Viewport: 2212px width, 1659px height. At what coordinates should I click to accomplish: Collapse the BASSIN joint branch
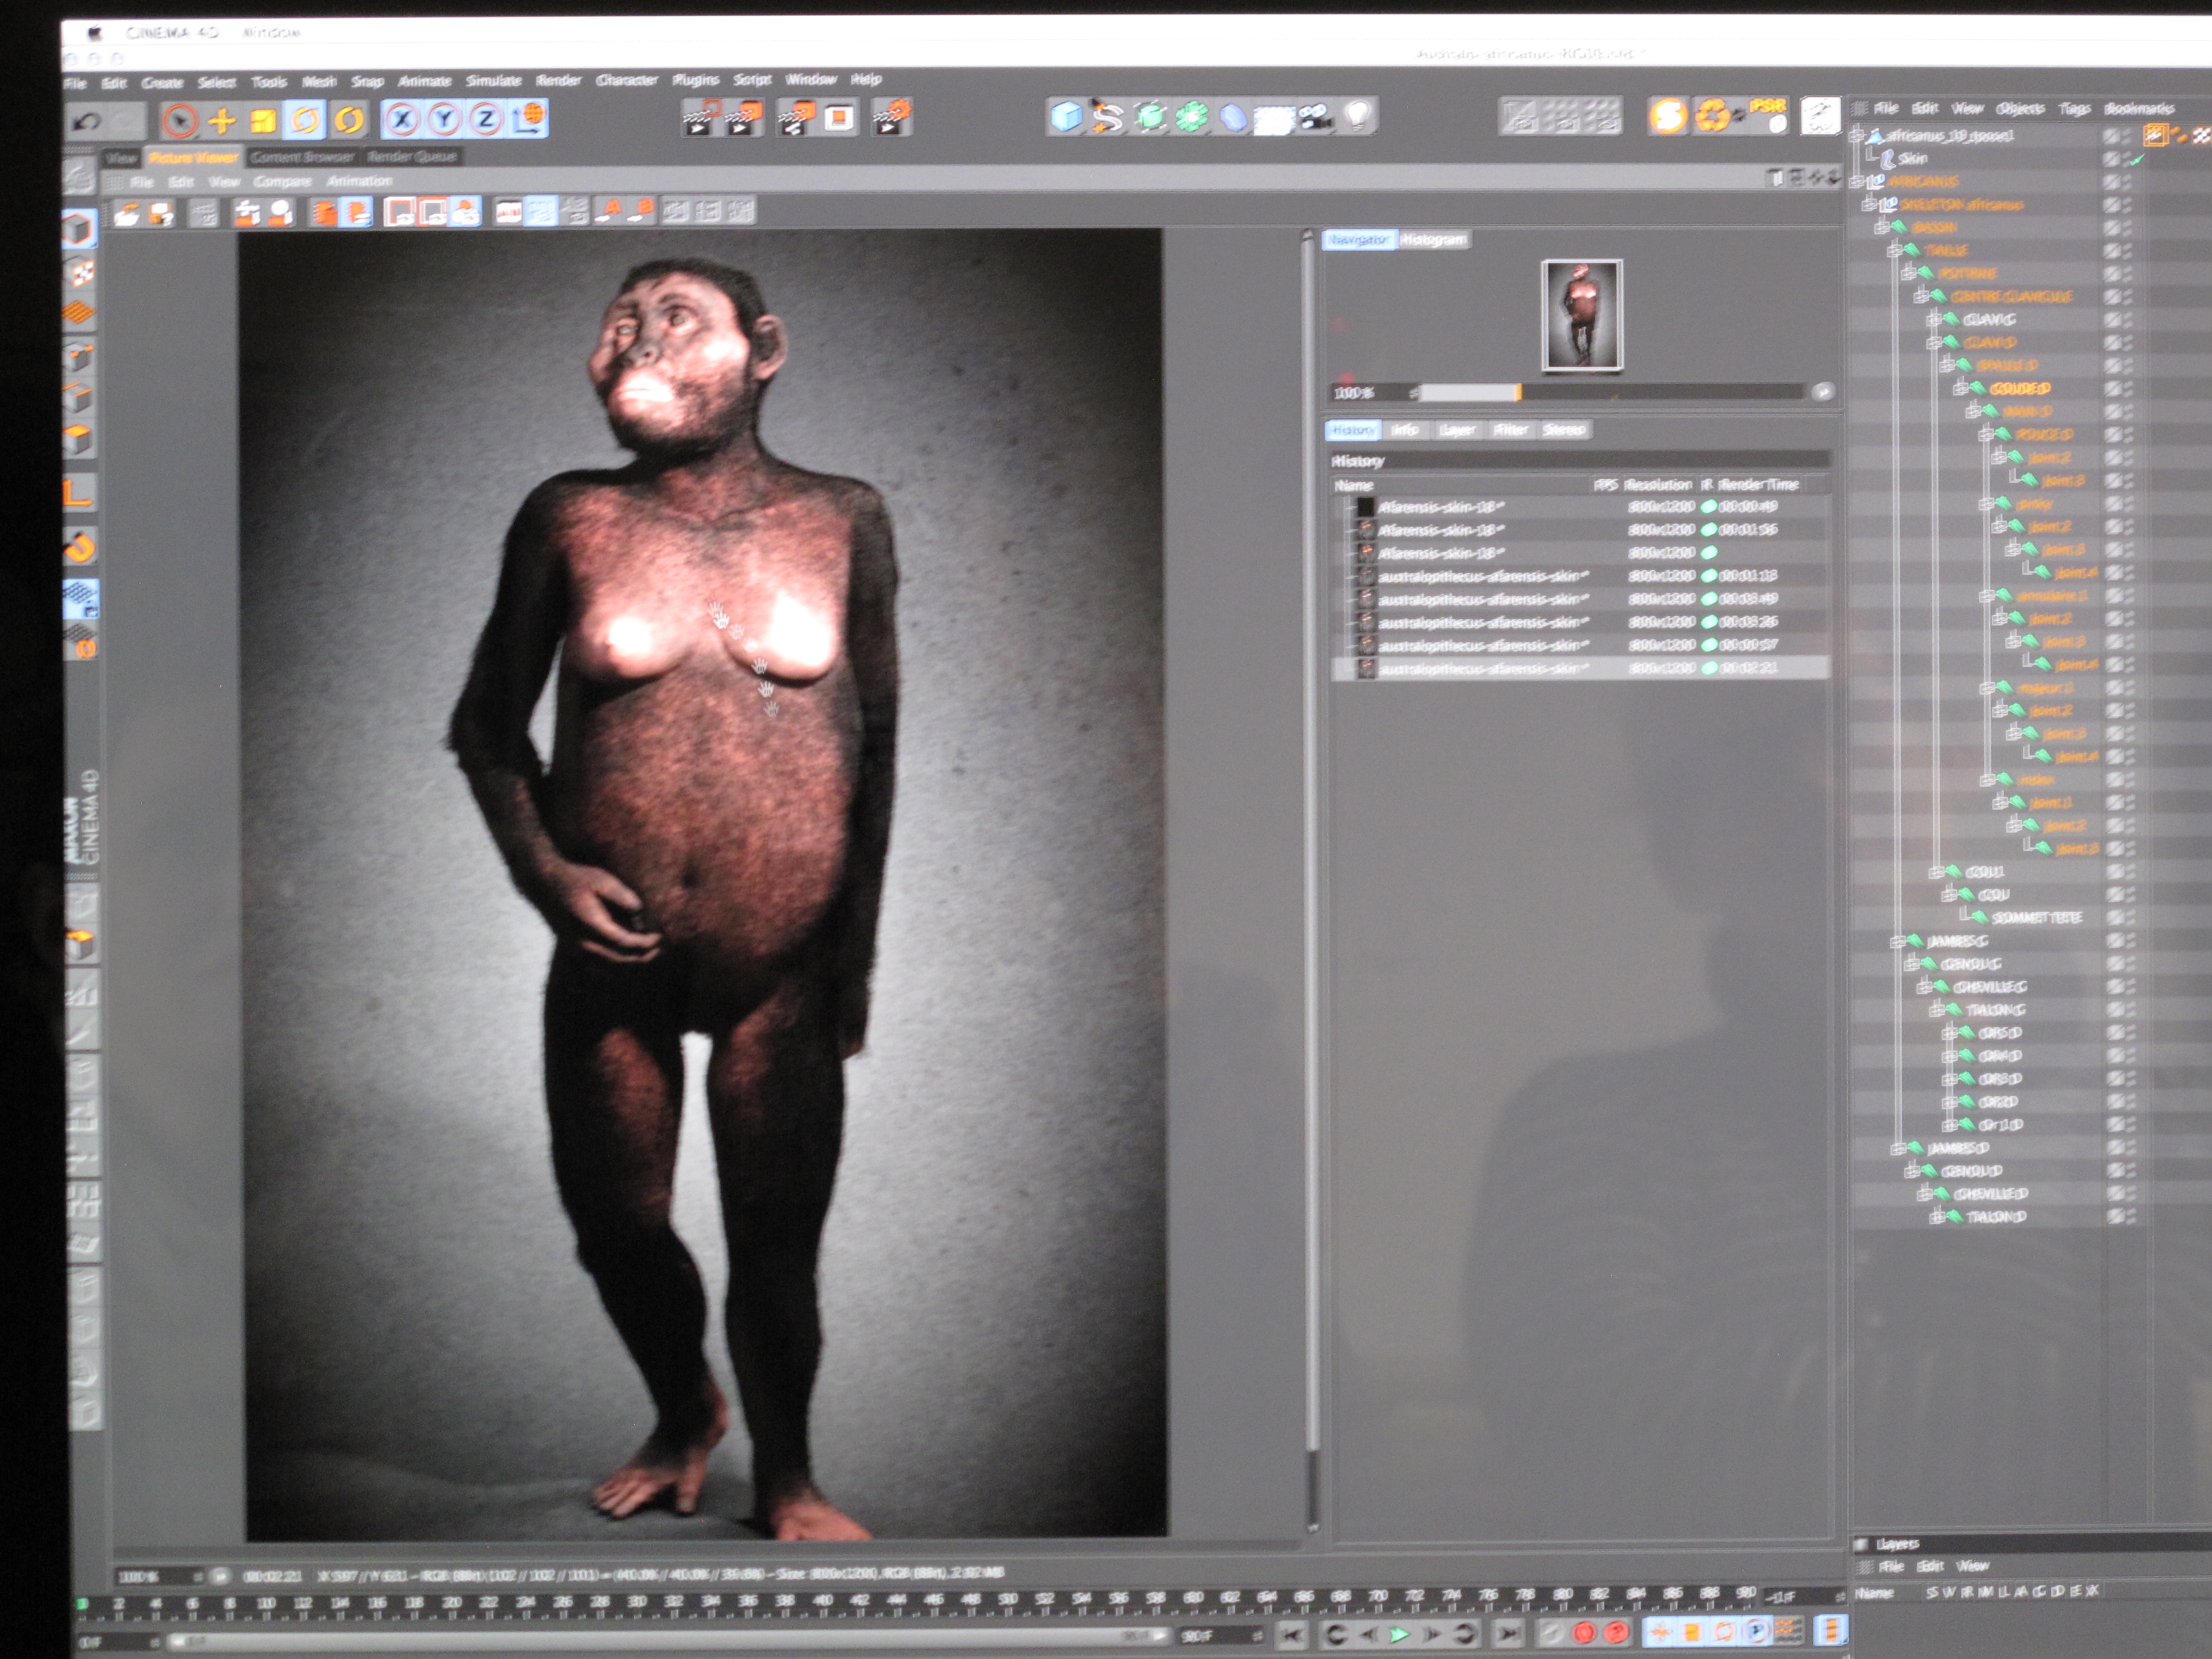(1882, 227)
